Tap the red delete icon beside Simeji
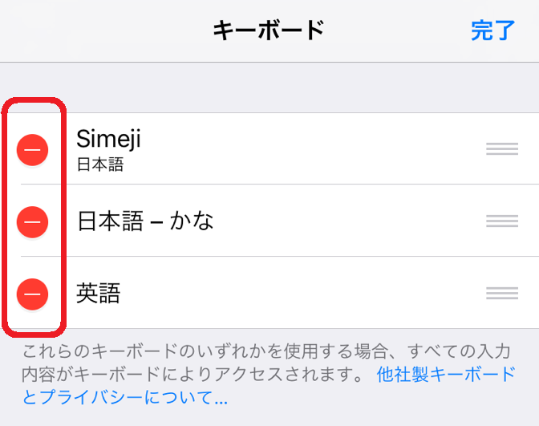 33,149
